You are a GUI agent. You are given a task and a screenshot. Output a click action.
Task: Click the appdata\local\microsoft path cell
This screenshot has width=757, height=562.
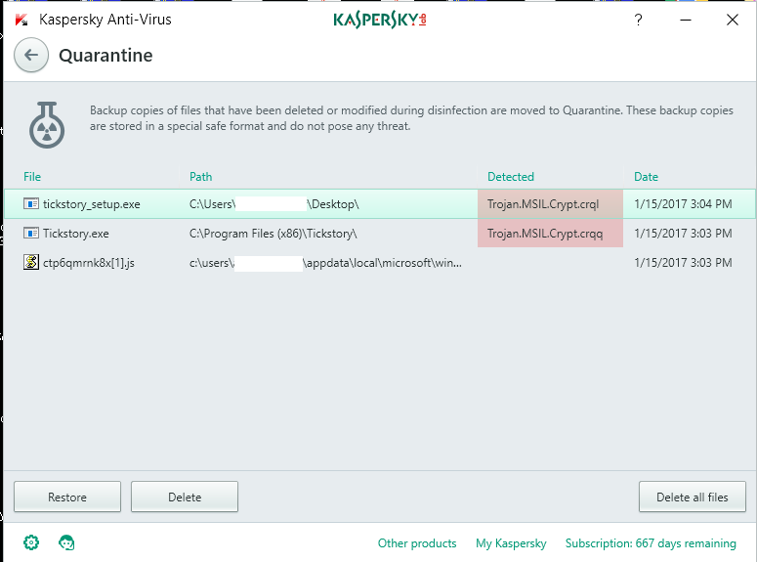point(325,262)
